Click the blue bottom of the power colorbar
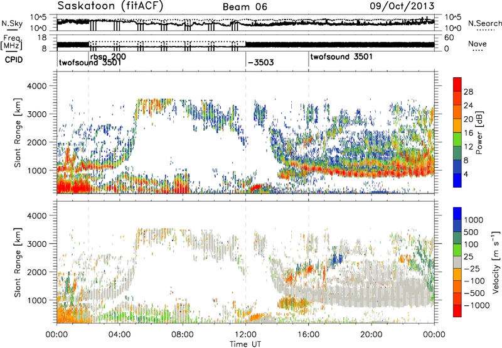 (x=457, y=180)
